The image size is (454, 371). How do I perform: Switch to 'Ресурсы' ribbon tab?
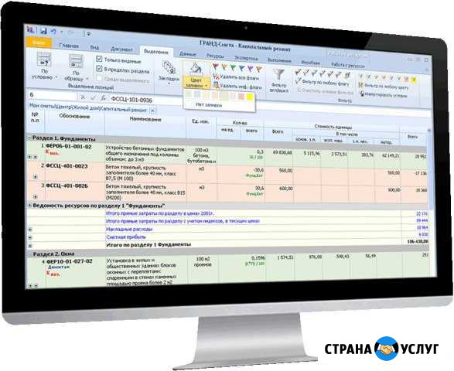215,56
